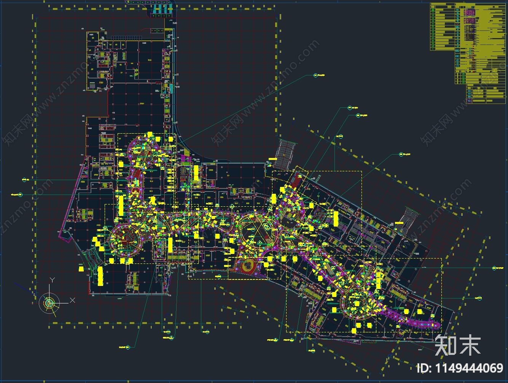Click the purple circle symbol in legend's bottom row

point(469,101)
